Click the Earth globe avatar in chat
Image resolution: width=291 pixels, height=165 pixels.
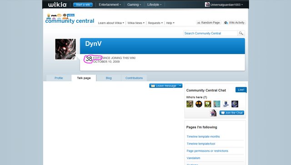pos(235,104)
